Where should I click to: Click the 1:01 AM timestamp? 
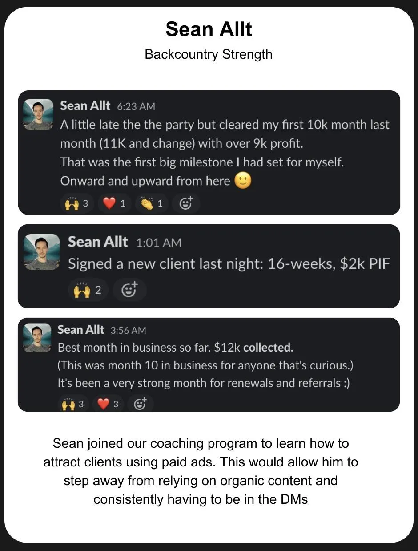click(x=159, y=243)
